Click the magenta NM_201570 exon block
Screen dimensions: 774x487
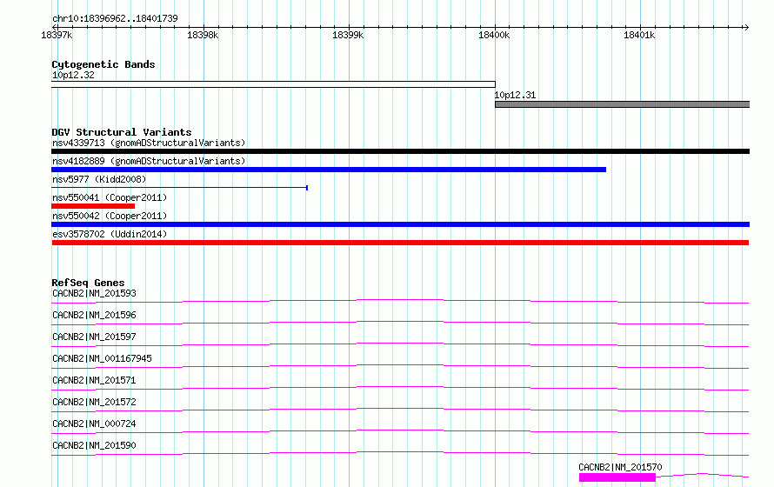[617, 477]
